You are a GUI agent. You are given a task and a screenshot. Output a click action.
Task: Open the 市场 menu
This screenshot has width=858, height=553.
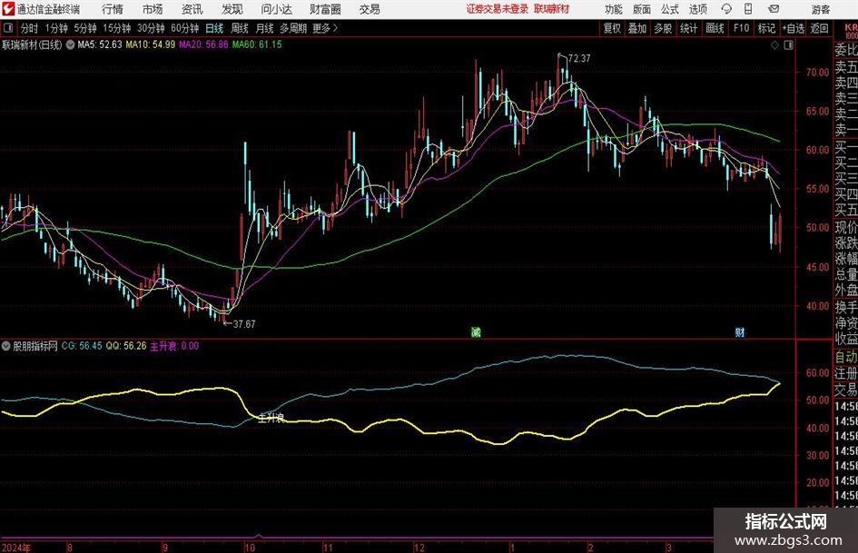coord(153,9)
